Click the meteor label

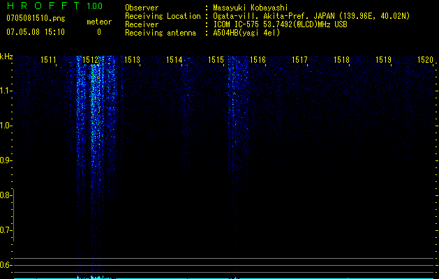99,22
